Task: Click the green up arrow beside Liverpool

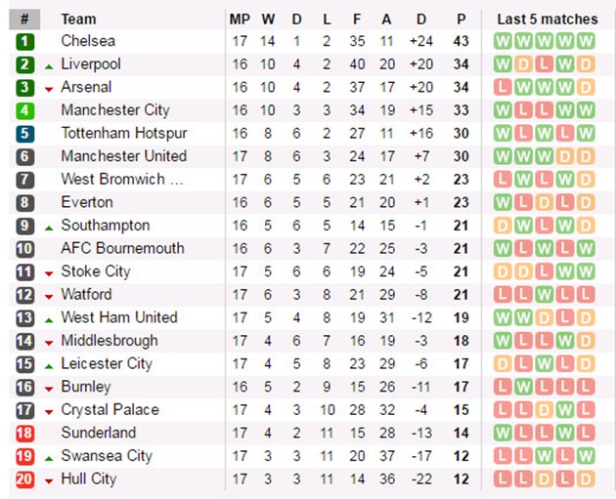Action: click(x=49, y=67)
